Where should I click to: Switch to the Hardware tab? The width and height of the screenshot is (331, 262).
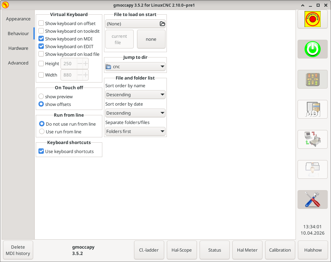coord(18,48)
